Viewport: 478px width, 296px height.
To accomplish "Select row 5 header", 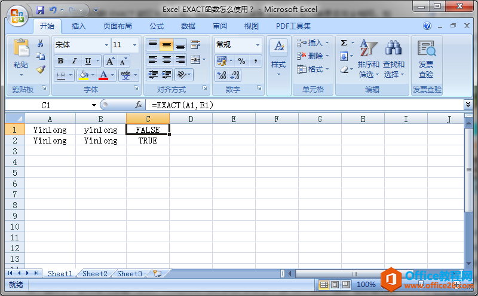I will click(x=15, y=173).
